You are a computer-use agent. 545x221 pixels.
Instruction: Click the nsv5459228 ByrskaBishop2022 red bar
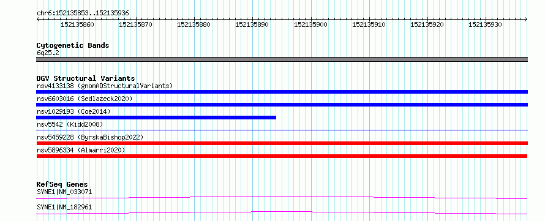282,143
